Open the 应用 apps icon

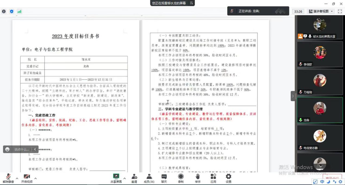coord(213,178)
